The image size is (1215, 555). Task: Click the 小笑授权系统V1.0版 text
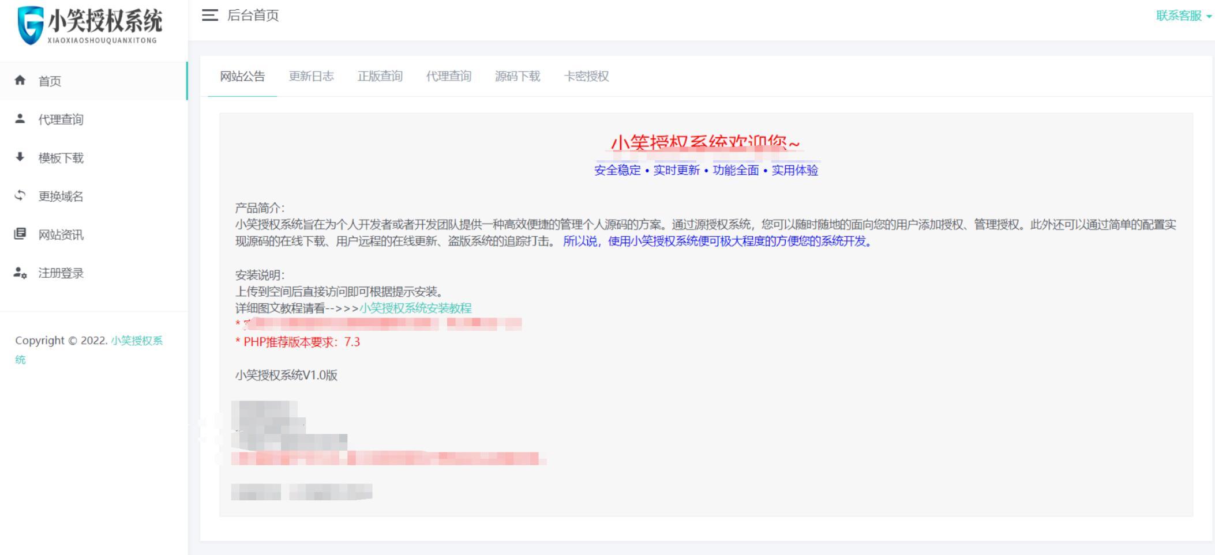[286, 375]
